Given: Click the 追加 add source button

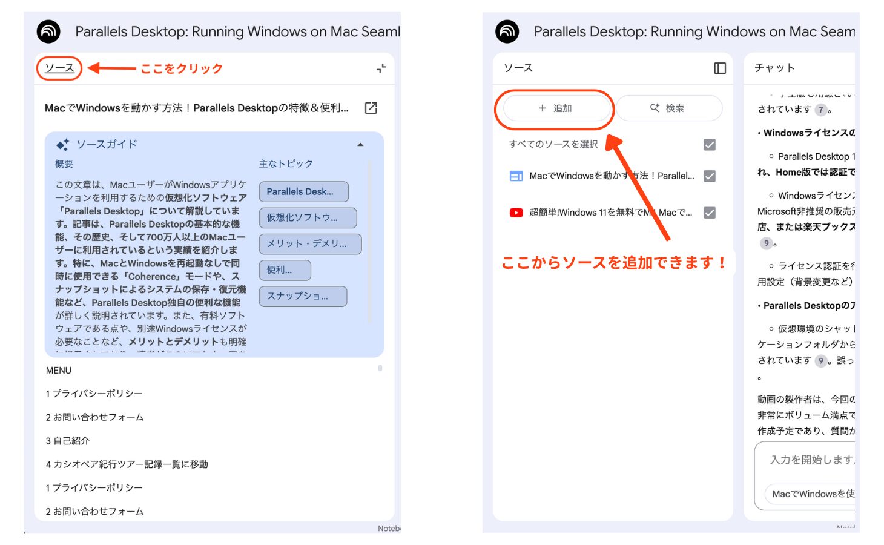Looking at the screenshot, I should [x=556, y=108].
